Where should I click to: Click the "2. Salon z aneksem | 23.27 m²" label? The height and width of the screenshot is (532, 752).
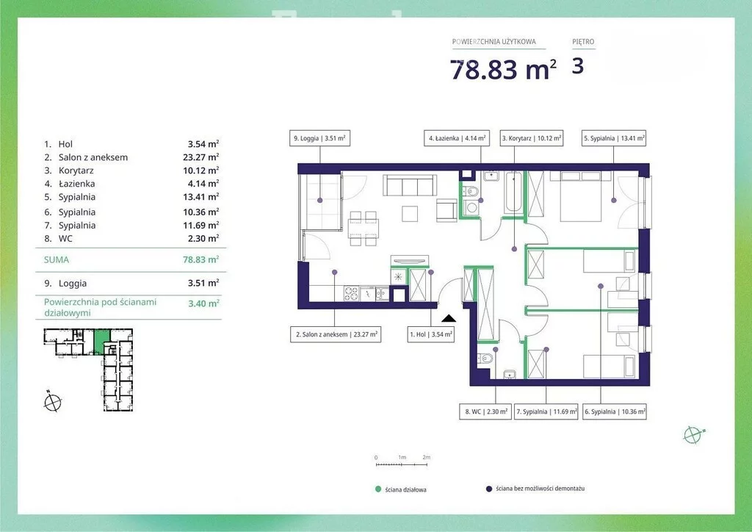336,334
